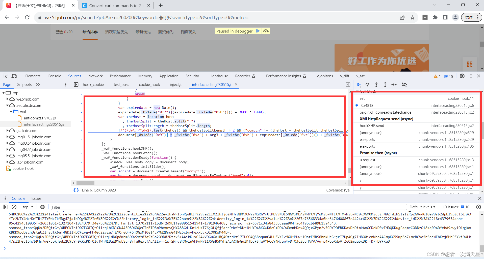
Task: Switch to the Network tab
Action: (x=95, y=76)
